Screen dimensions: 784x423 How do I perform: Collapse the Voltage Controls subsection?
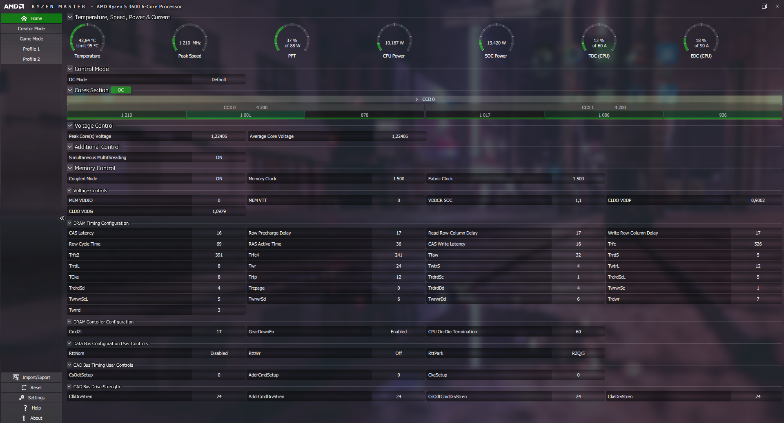tap(69, 190)
